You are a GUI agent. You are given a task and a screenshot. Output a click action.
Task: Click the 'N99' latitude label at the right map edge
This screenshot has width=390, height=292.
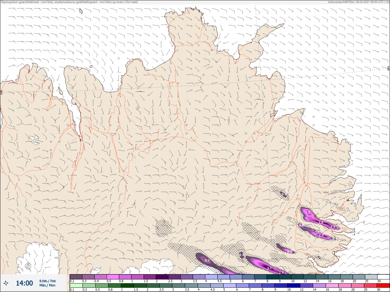pyautogui.click(x=388, y=69)
